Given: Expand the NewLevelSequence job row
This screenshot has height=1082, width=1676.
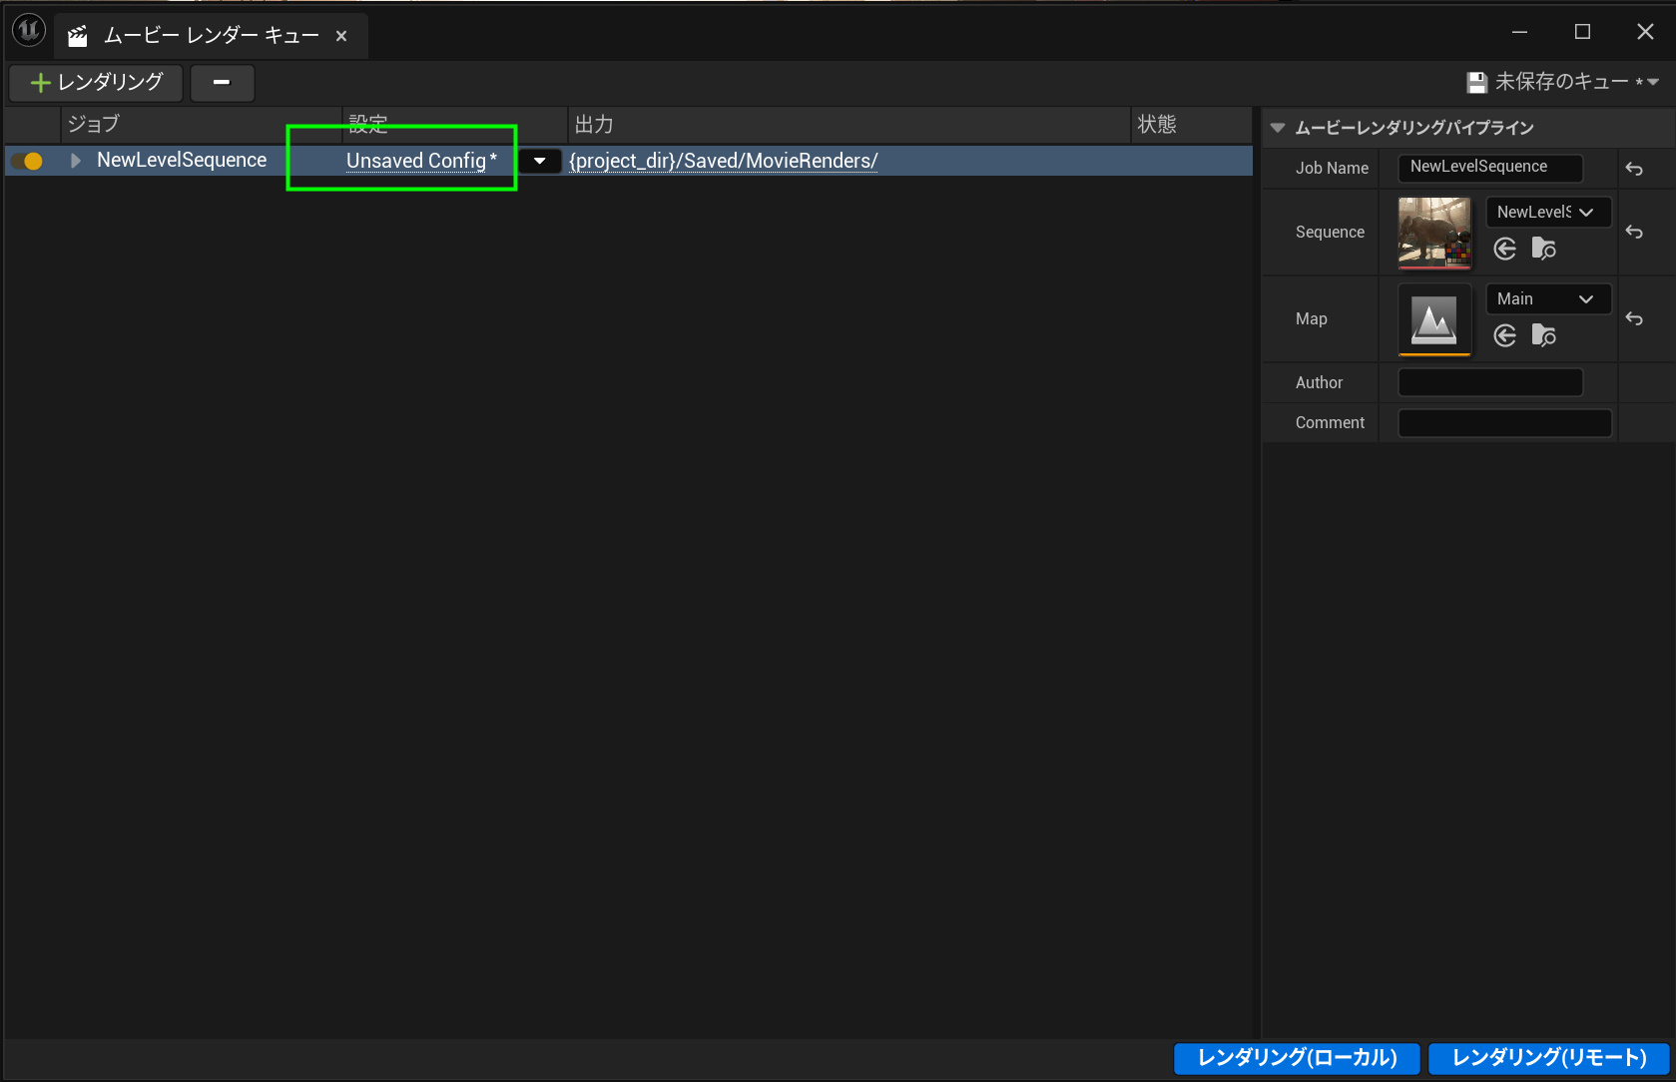Looking at the screenshot, I should coord(75,161).
